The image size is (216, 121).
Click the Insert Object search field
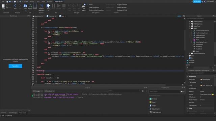click(x=165, y=91)
